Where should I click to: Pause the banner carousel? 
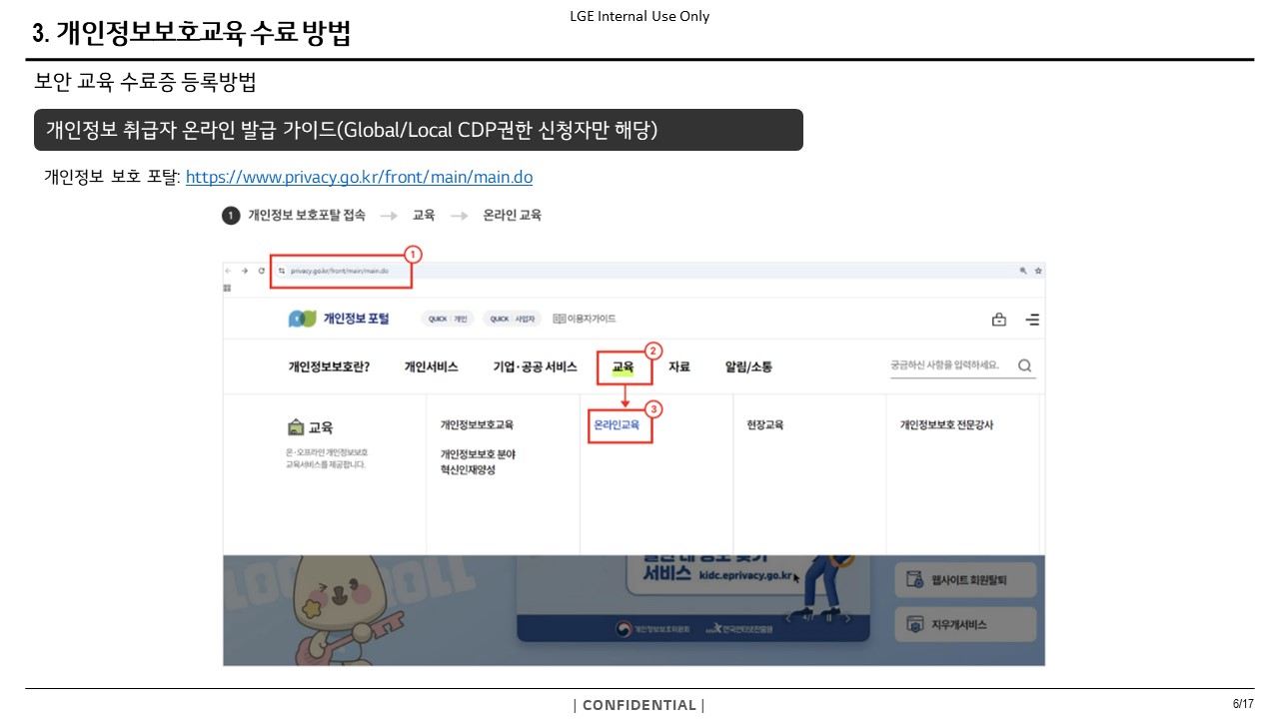click(x=828, y=618)
